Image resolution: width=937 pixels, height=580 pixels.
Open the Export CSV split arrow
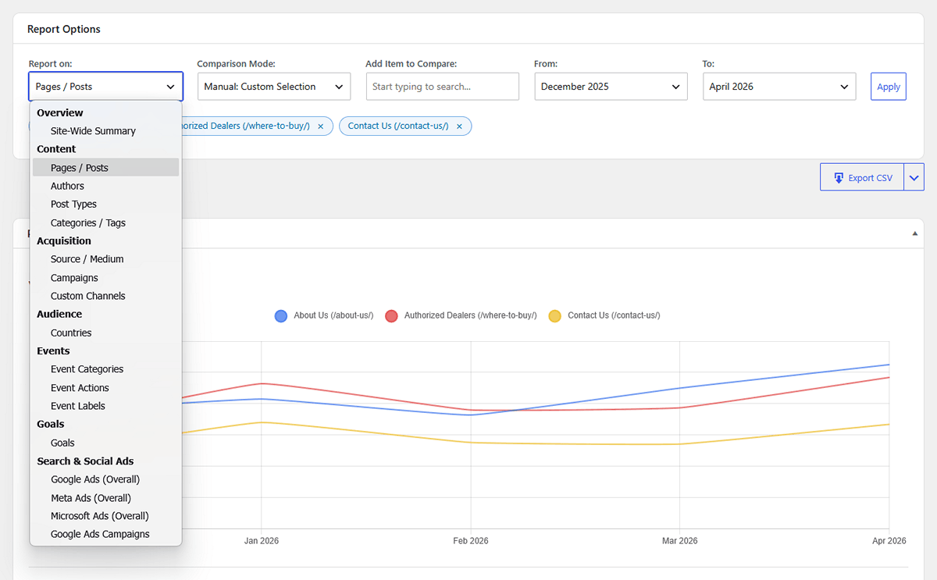click(x=914, y=177)
